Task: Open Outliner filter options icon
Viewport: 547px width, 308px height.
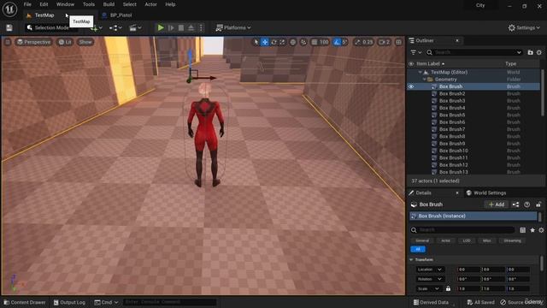Action: [x=416, y=52]
